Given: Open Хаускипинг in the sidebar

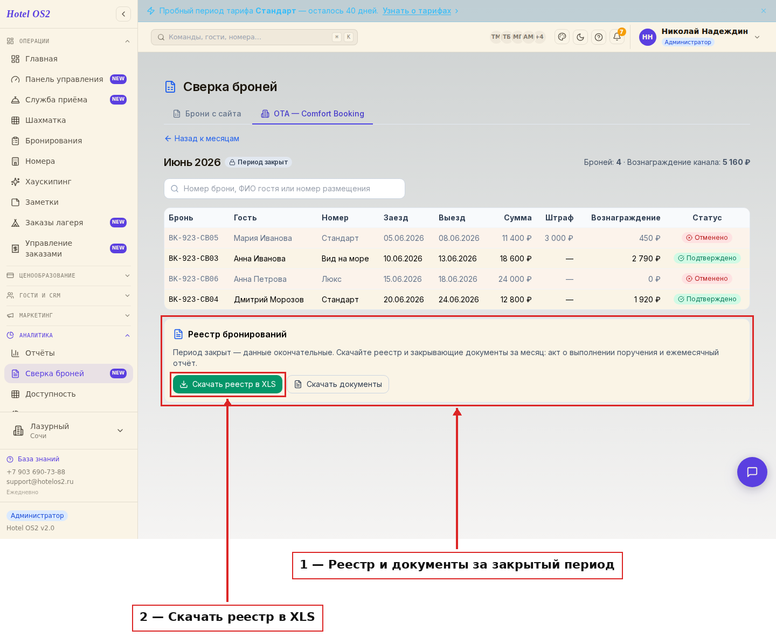Looking at the screenshot, I should pyautogui.click(x=68, y=182).
